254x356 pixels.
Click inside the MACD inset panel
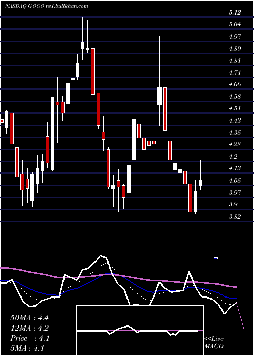point(140,331)
